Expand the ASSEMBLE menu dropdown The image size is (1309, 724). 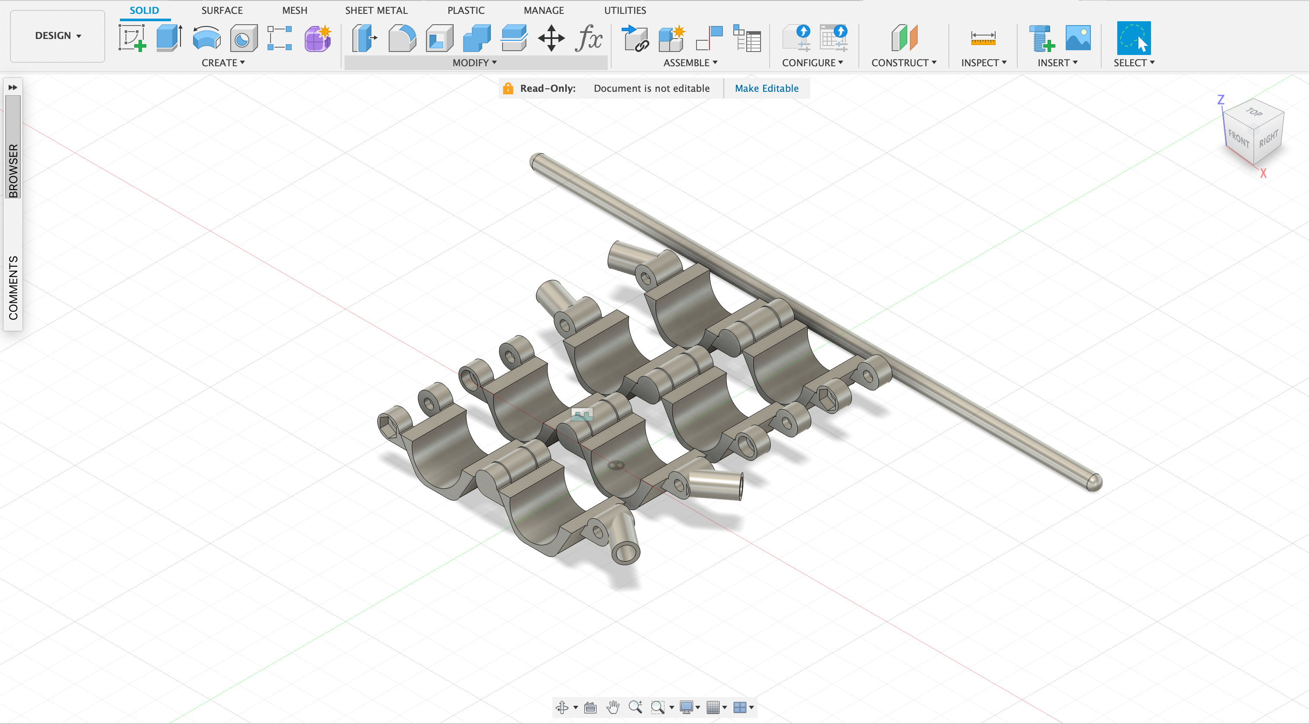click(690, 62)
